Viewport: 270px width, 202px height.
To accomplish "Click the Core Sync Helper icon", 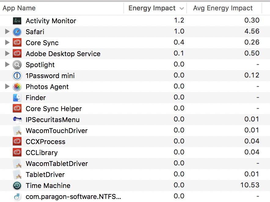I will pyautogui.click(x=17, y=109).
